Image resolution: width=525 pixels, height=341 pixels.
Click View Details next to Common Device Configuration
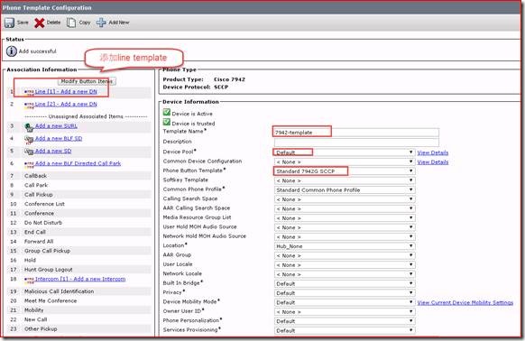coord(433,162)
